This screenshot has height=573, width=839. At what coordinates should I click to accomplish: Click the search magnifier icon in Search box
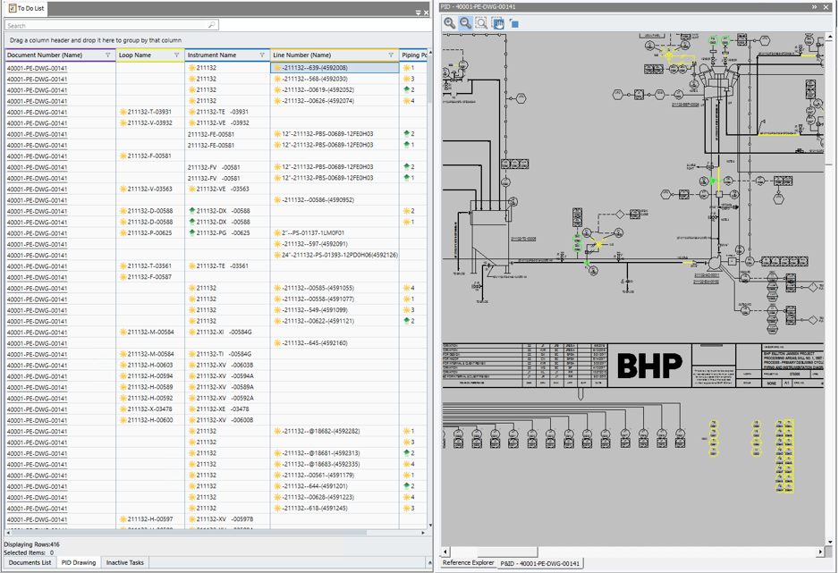point(212,26)
